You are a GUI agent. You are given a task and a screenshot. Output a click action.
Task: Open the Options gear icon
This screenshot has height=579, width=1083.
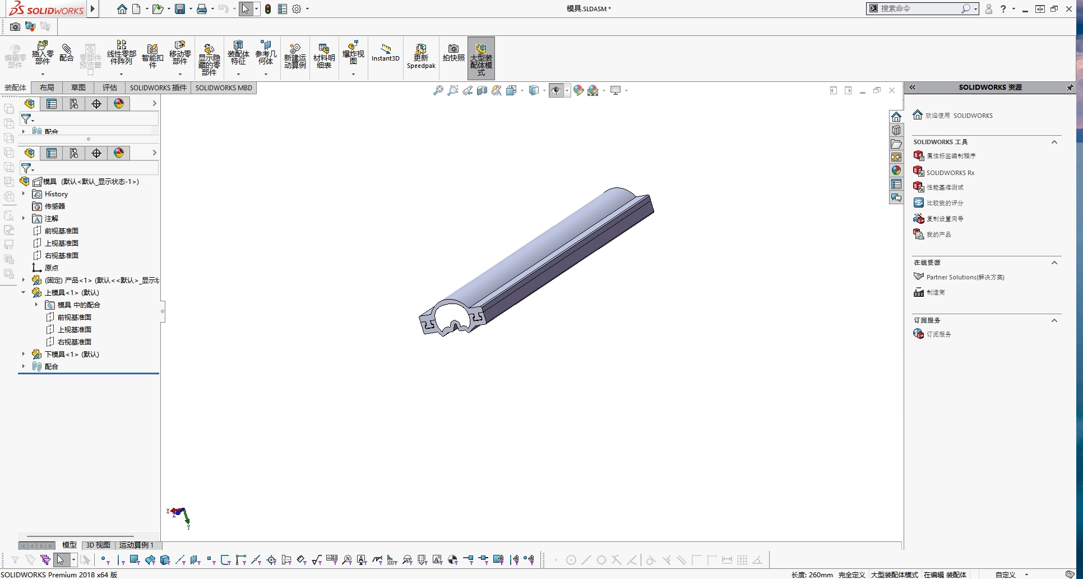[297, 9]
